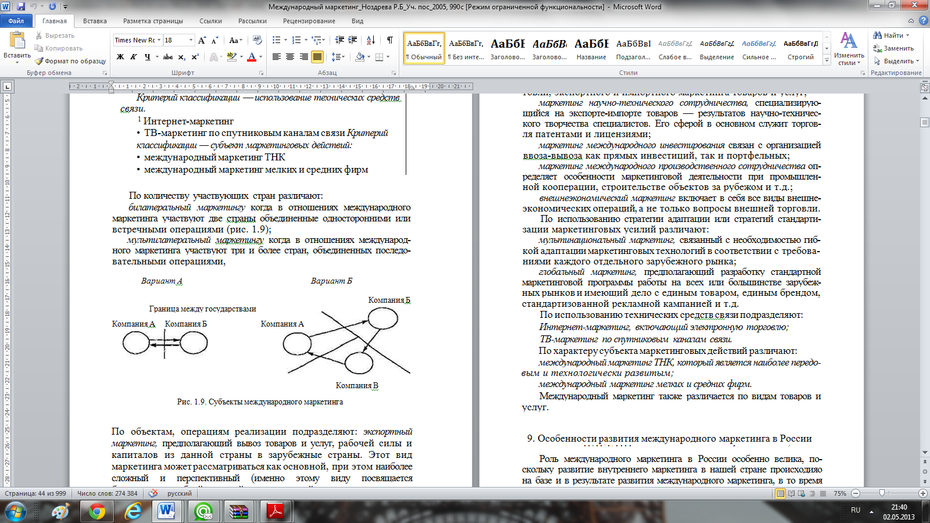930x523 pixels.
Task: Open Internet Explorer from the taskbar
Action: tap(133, 511)
